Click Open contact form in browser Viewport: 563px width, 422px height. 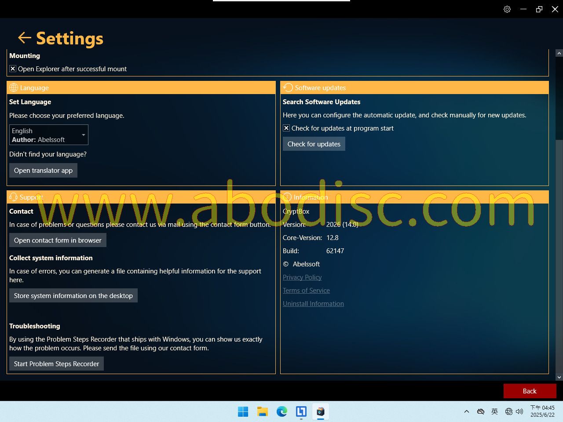(58, 240)
